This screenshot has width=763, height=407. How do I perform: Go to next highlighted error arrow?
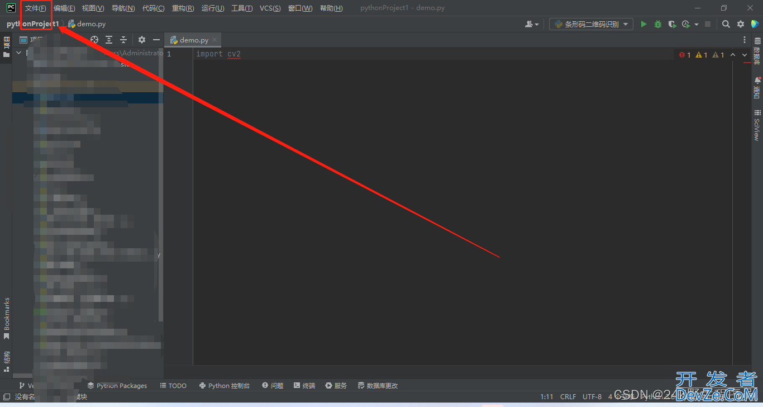745,55
